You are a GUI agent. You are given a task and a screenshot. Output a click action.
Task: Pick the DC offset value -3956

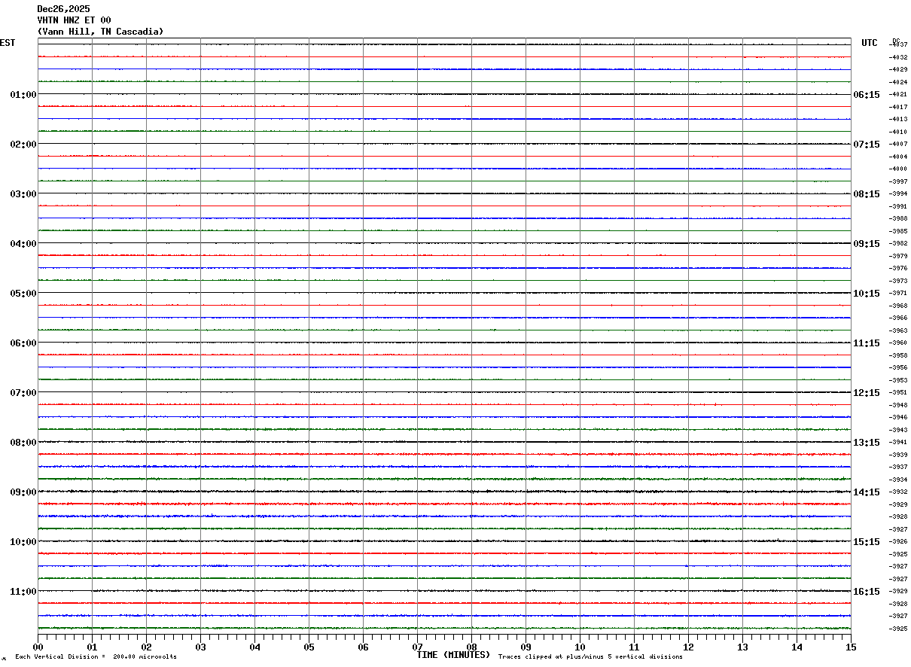(x=898, y=368)
